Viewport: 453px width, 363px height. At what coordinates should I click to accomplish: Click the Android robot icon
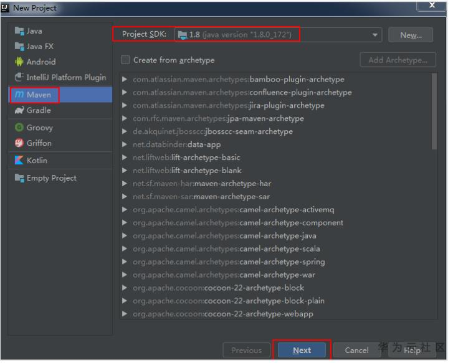coord(19,62)
